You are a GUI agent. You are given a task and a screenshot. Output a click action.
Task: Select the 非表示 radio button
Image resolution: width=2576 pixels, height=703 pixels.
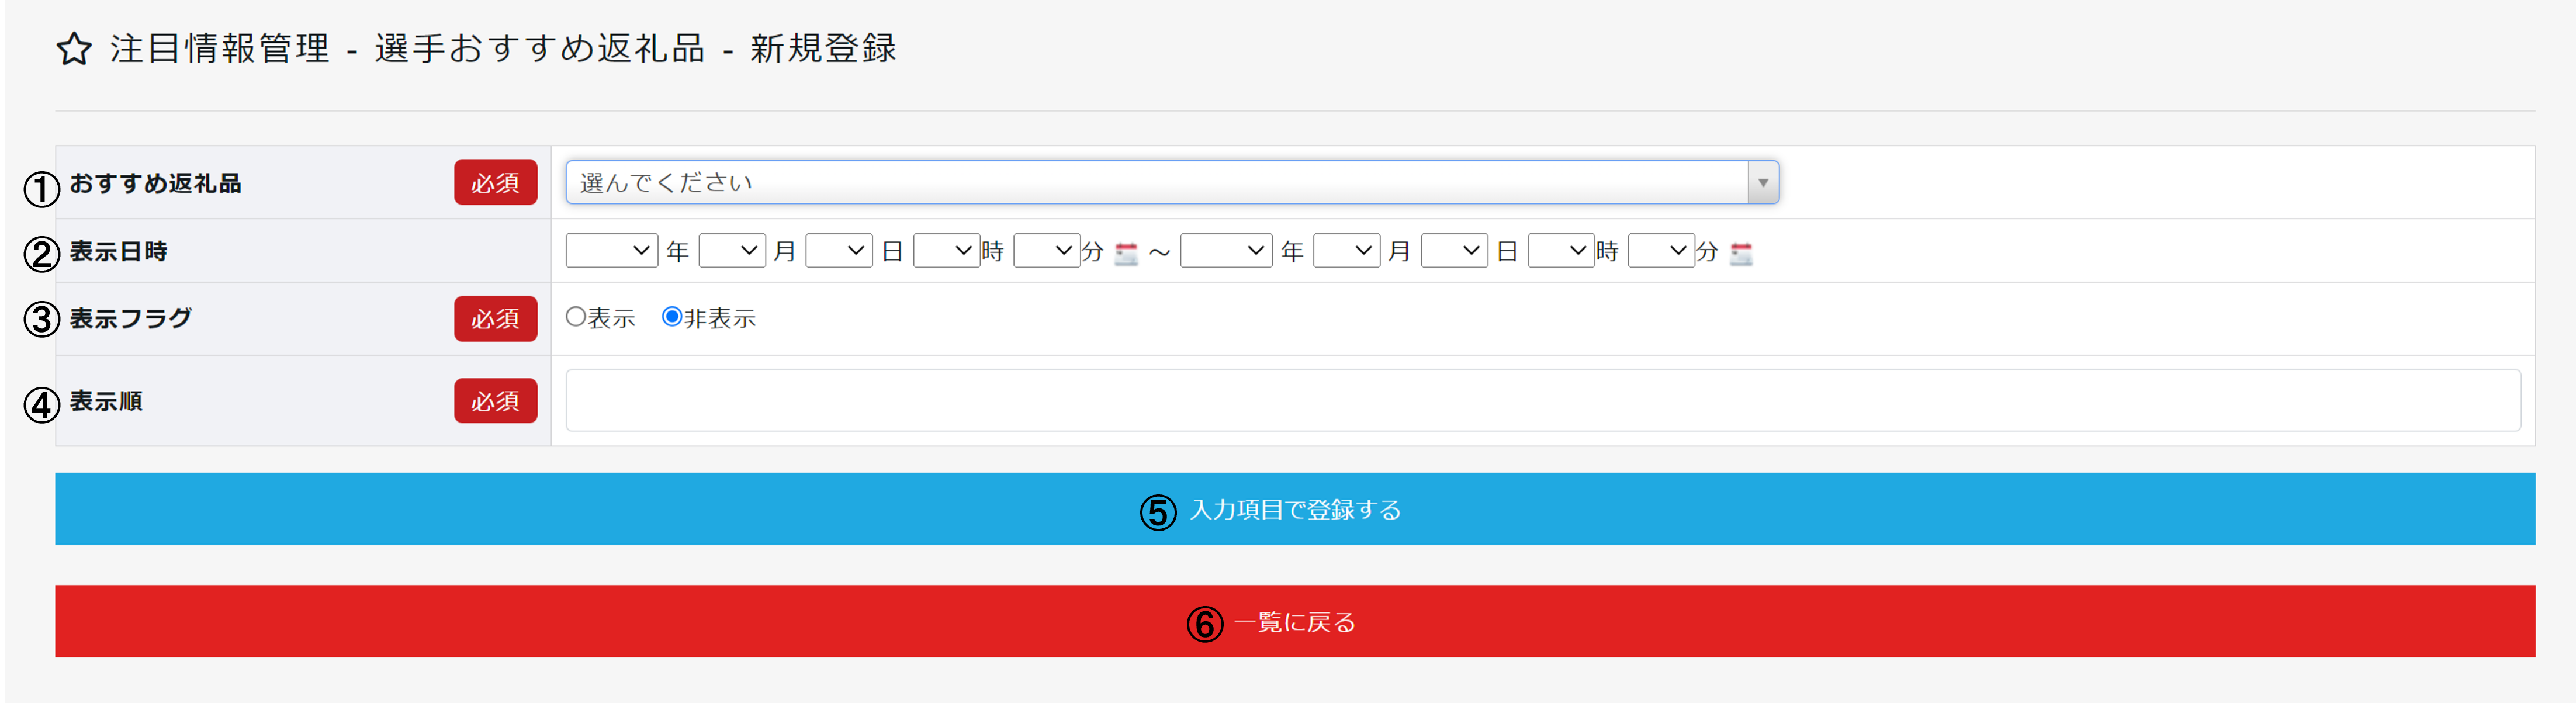(672, 317)
